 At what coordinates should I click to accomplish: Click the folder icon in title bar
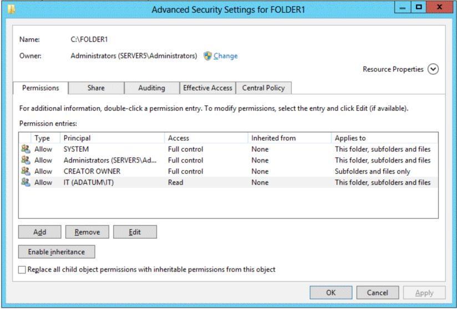click(11, 9)
